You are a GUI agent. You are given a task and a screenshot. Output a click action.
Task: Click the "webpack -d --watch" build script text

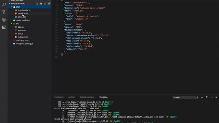click(87, 16)
